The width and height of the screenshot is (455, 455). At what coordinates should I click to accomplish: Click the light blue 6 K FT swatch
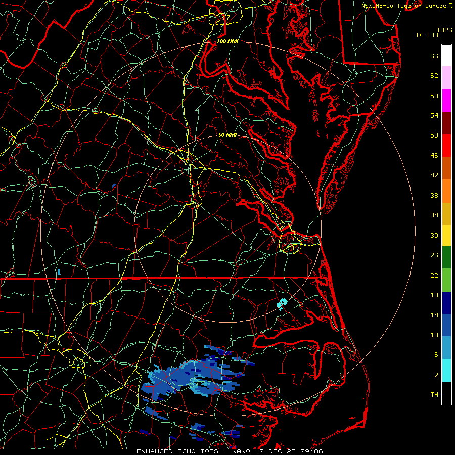[446, 348]
